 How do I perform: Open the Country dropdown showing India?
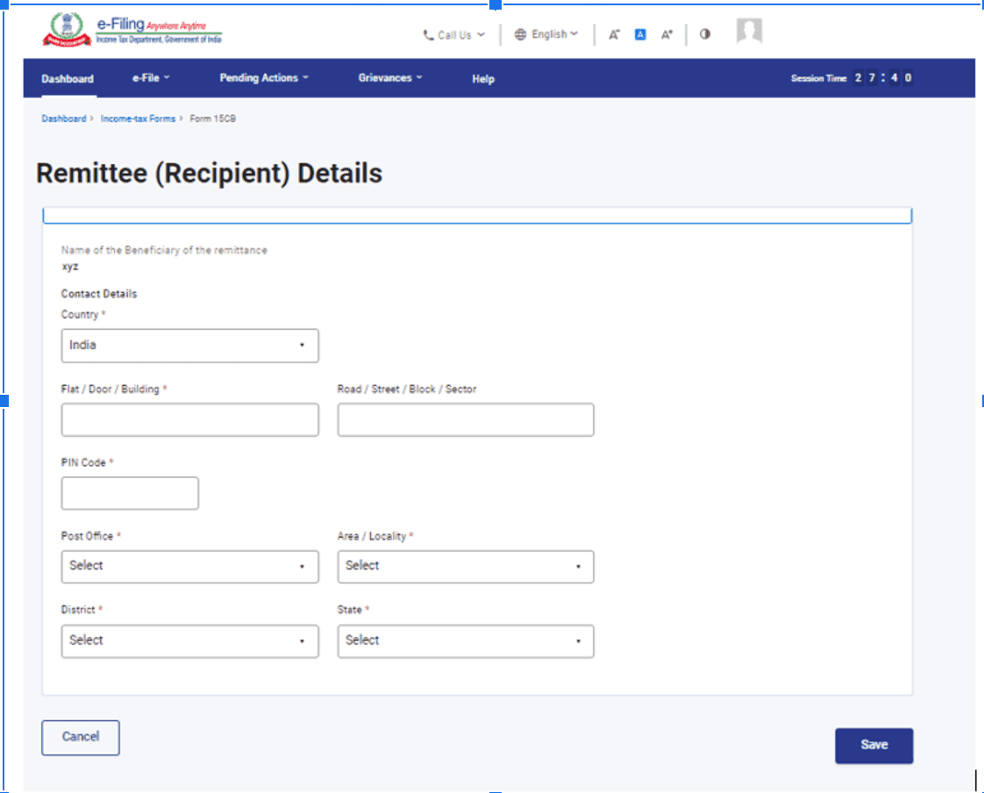pos(189,346)
